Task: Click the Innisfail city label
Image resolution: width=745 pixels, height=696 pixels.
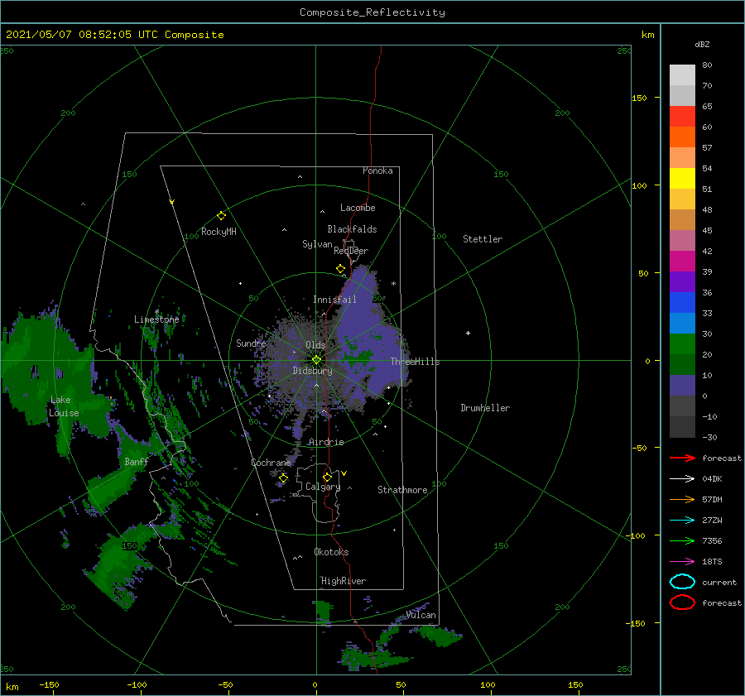Action: 335,300
